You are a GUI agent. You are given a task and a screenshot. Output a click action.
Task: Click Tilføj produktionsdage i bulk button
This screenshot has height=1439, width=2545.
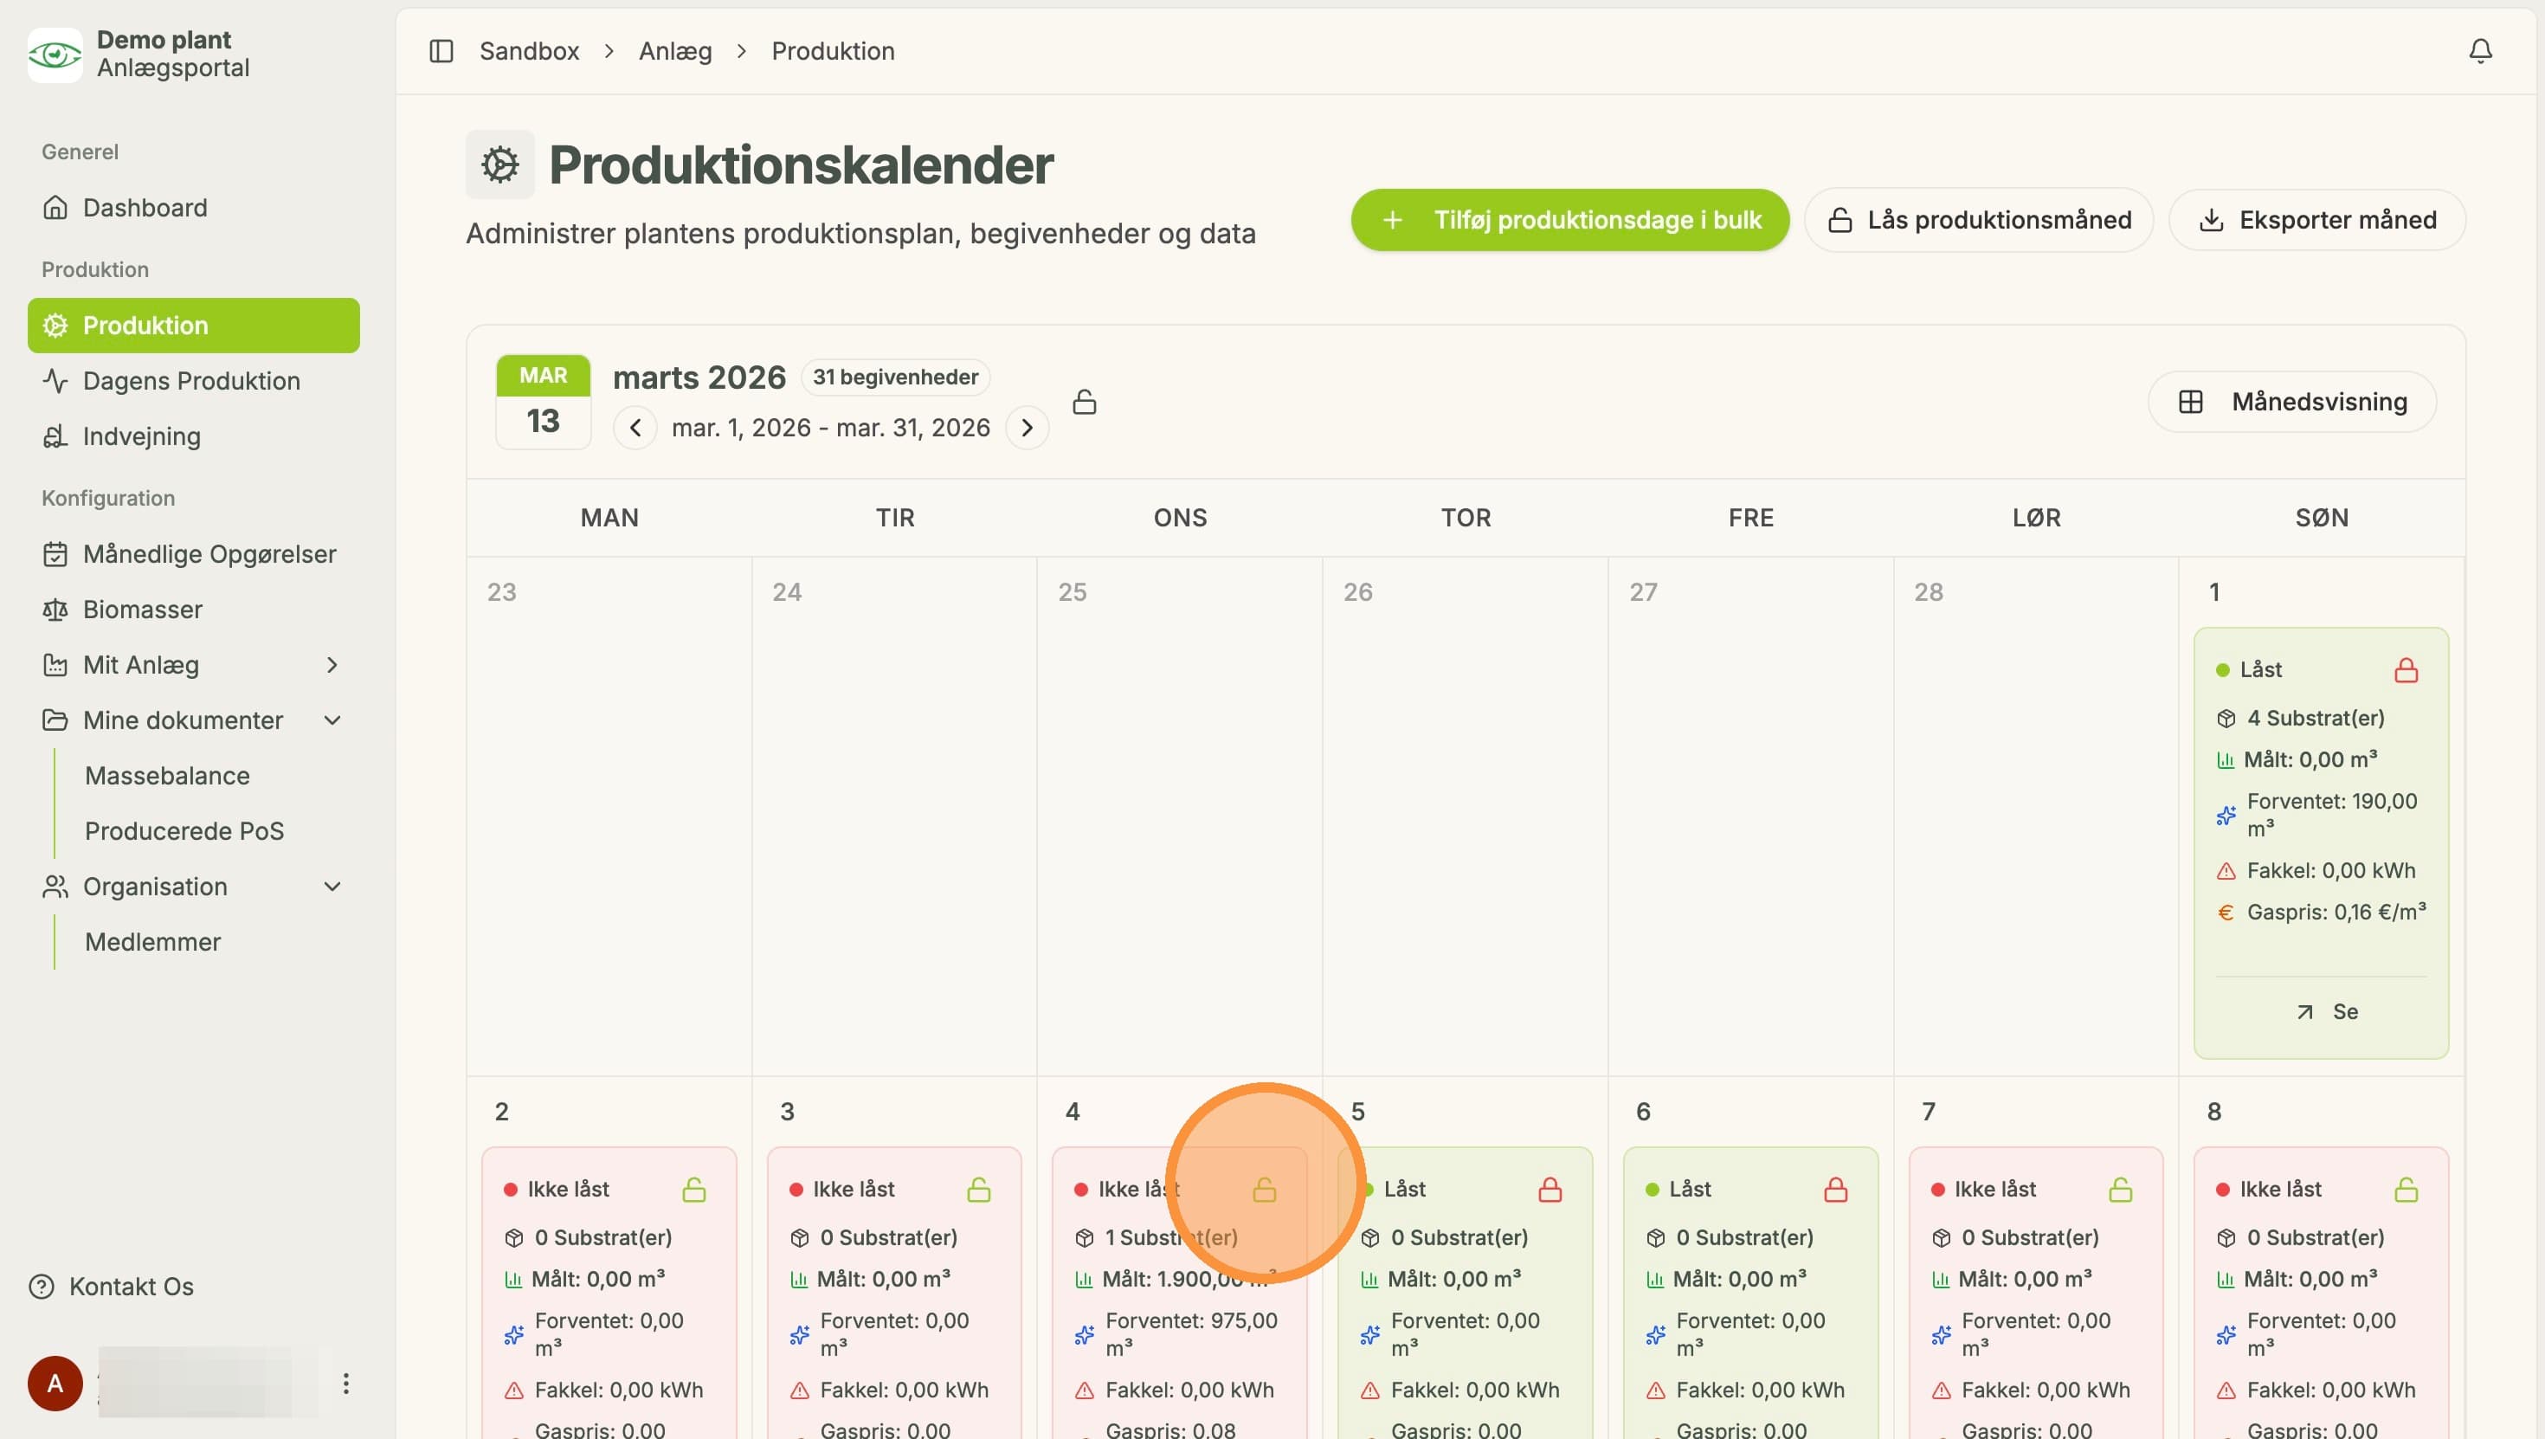[1570, 219]
